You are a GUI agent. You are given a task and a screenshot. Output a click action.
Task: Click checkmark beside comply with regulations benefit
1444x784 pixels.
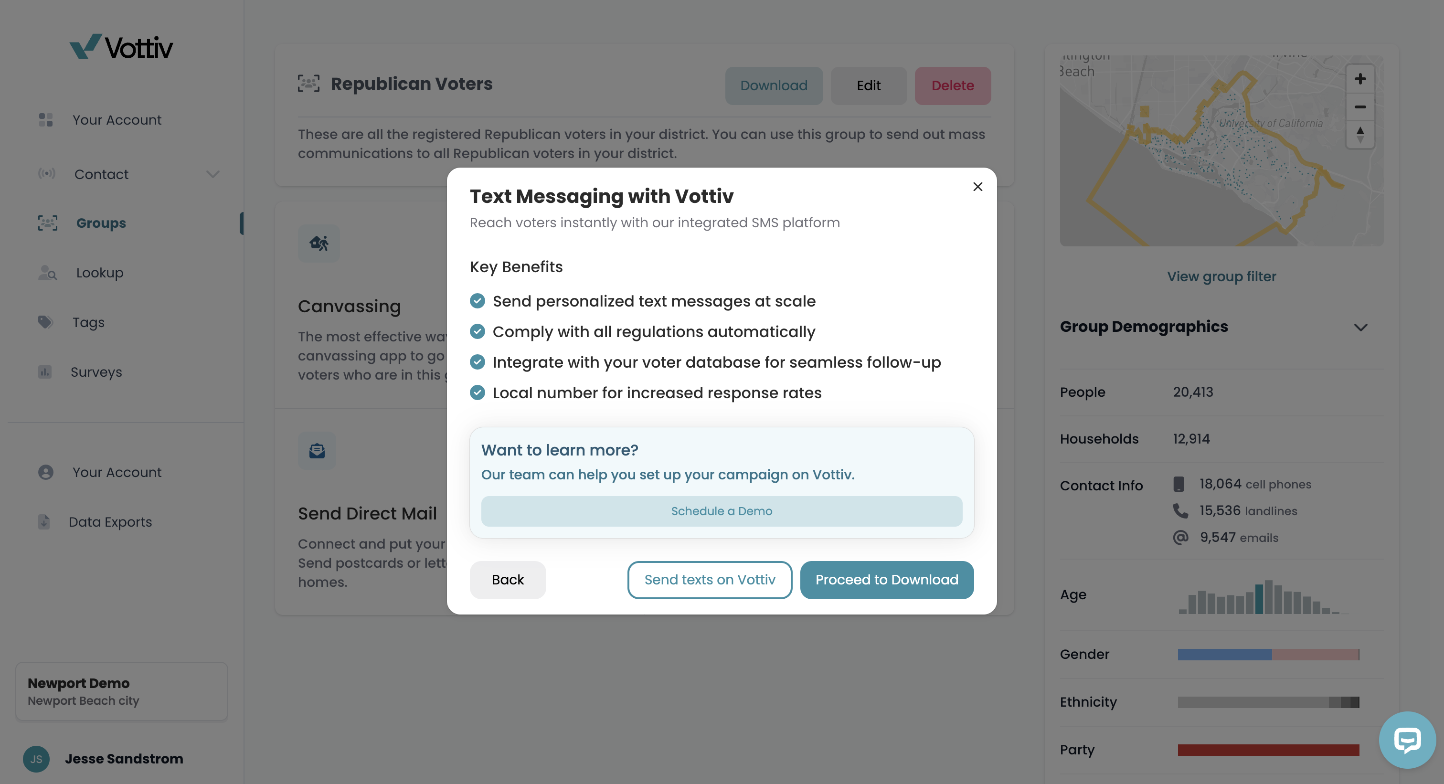(x=478, y=332)
